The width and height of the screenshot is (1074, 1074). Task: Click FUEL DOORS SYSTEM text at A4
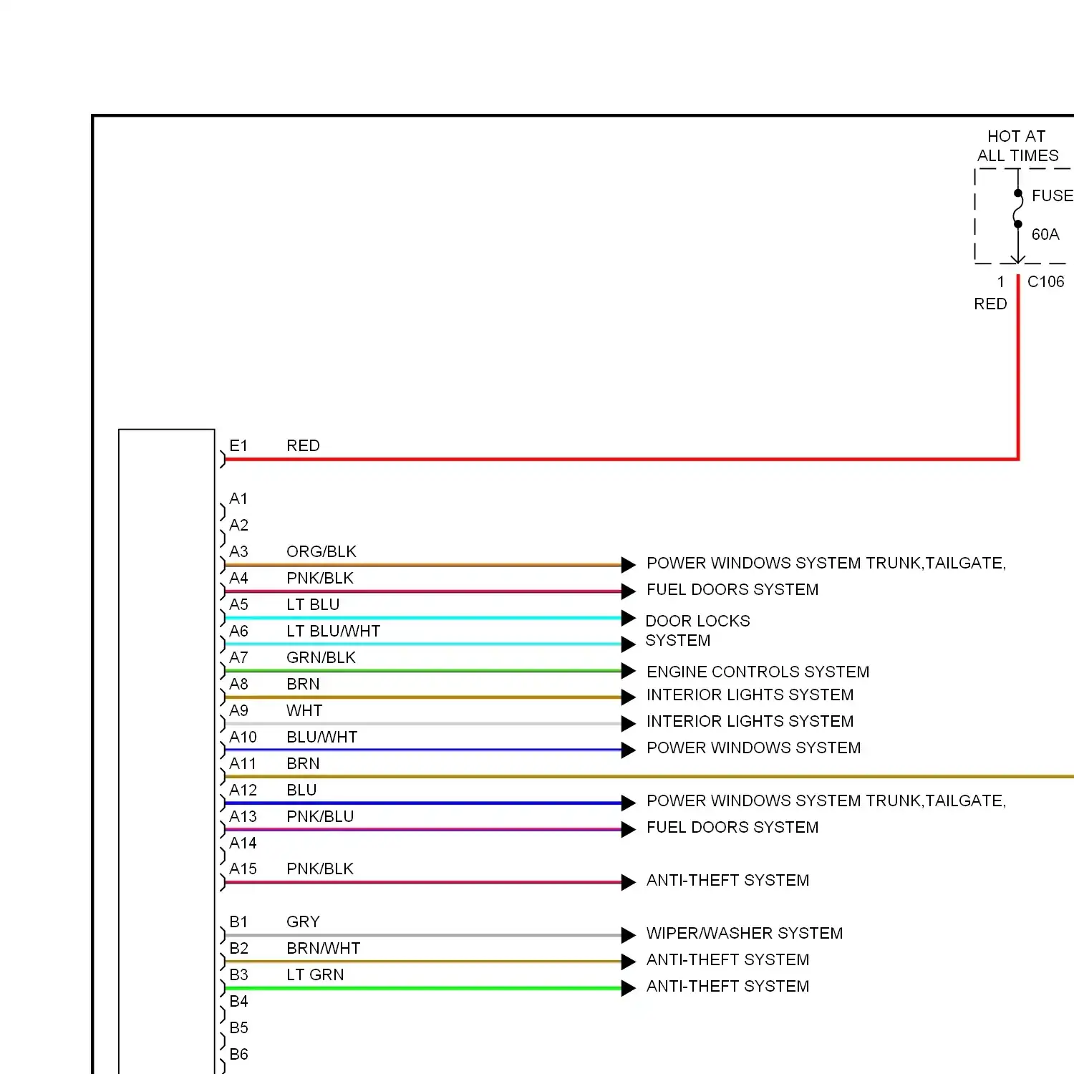point(732,589)
